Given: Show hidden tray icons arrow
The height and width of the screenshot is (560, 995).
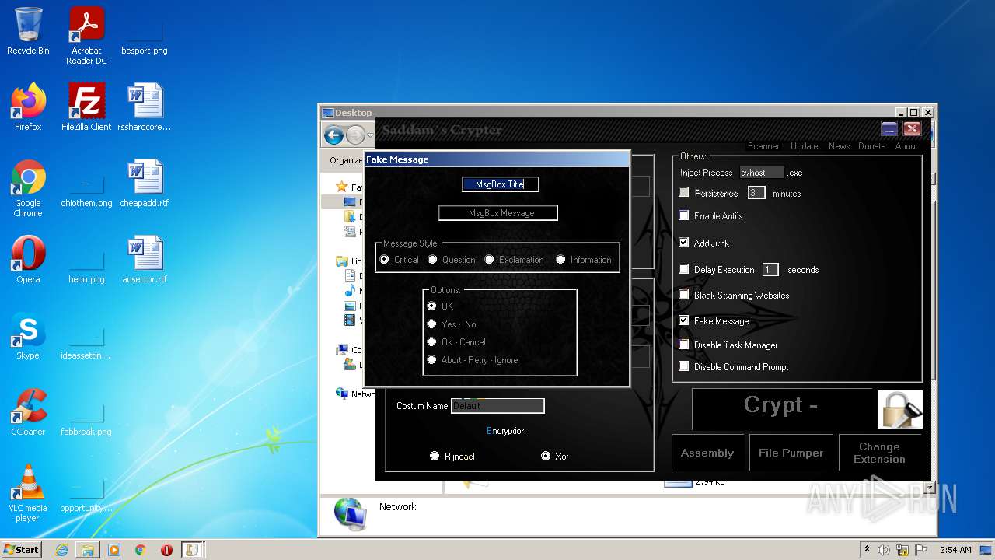Looking at the screenshot, I should tap(867, 550).
